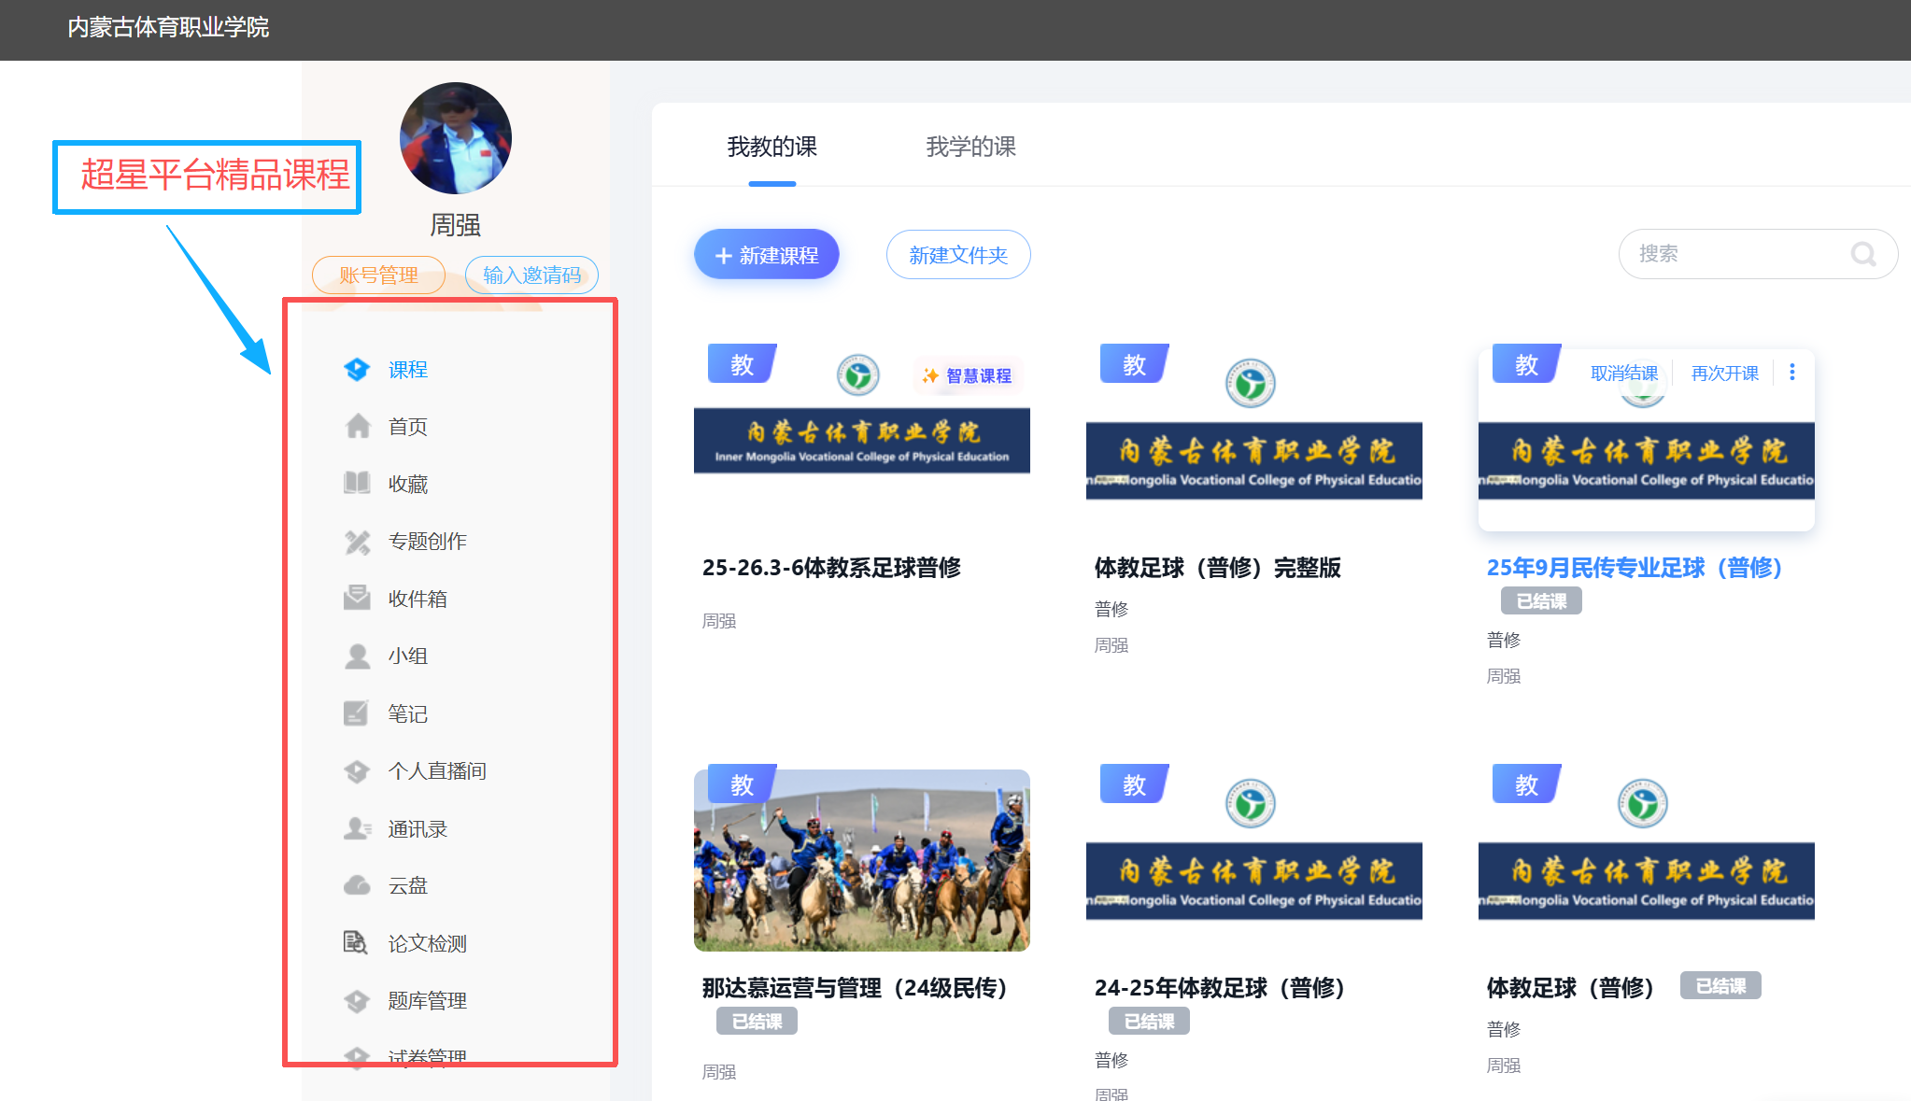Click 取消结课 link on course card
The width and height of the screenshot is (1911, 1101).
pos(1623,374)
